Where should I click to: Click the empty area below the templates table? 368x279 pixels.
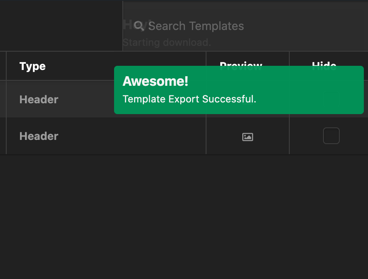pyautogui.click(x=184, y=216)
